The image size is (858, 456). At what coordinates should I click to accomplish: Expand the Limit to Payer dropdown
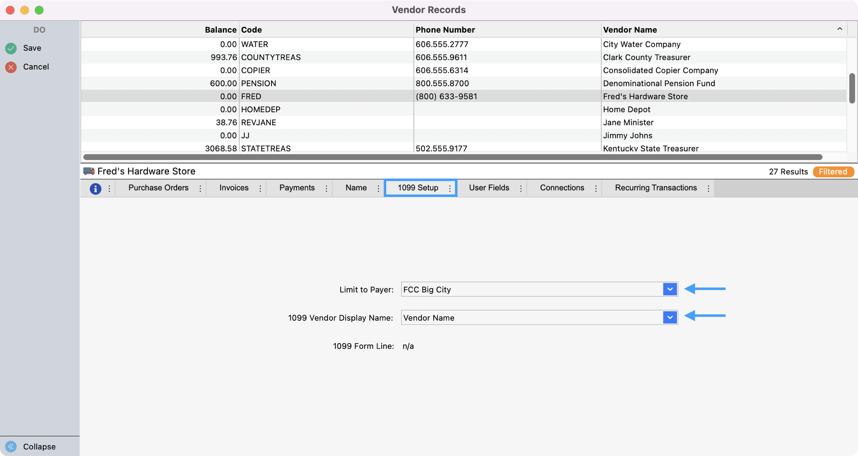tap(670, 289)
